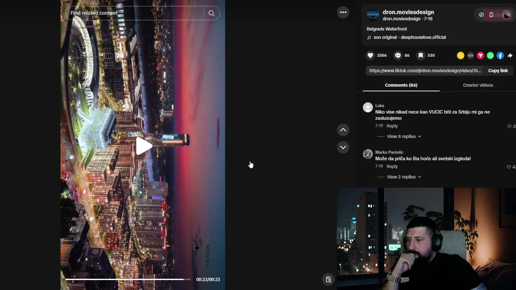
Task: Open Marko Pantelic's profile avatar
Action: 368,154
